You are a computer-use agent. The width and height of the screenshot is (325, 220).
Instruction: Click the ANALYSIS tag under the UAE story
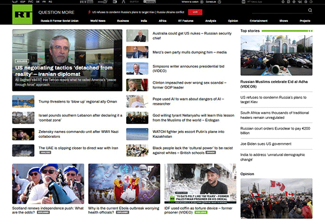point(45,152)
